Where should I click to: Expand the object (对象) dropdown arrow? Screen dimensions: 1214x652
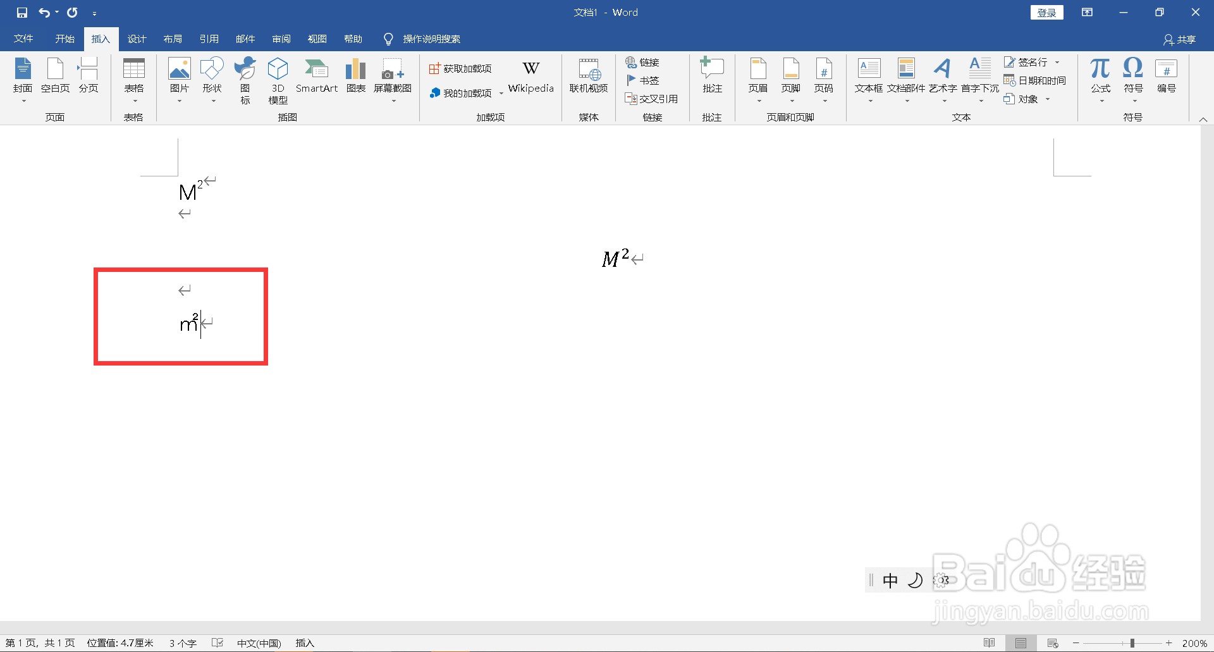tap(1048, 99)
